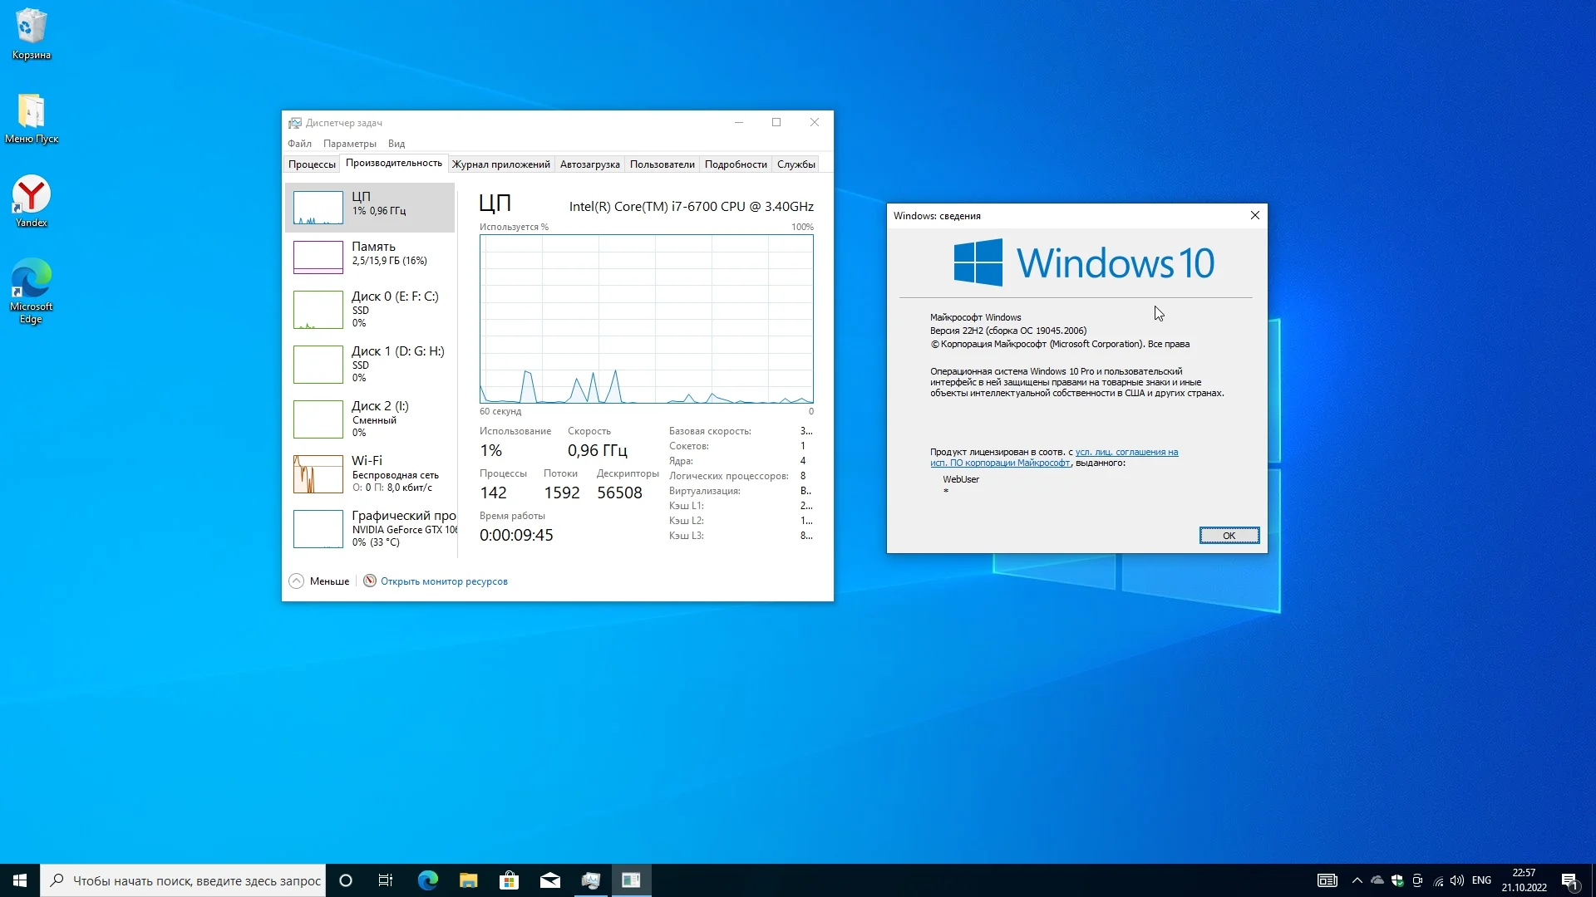
Task: Collapse Task Manager with the Меньше chevron
Action: pyautogui.click(x=297, y=581)
